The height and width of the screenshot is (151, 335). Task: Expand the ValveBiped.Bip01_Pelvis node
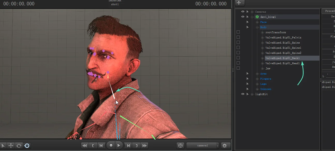263,38
